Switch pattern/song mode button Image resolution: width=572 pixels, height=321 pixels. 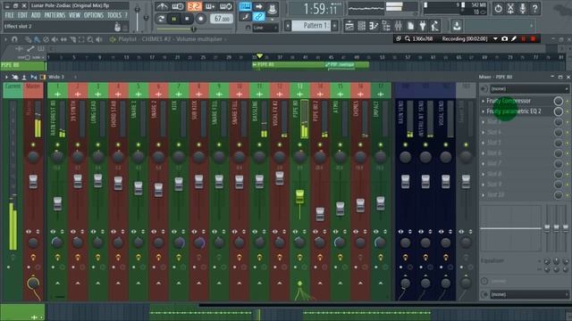coord(161,19)
